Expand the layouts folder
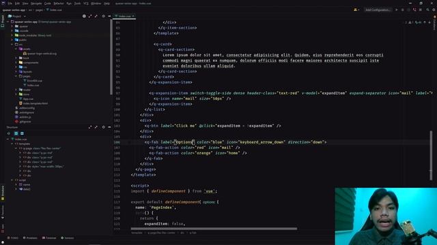The height and width of the screenshot is (245, 437). pyautogui.click(x=16, y=71)
